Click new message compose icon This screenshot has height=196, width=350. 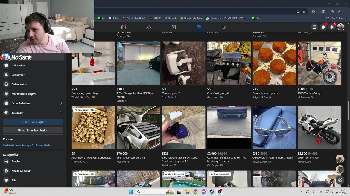tap(340, 180)
